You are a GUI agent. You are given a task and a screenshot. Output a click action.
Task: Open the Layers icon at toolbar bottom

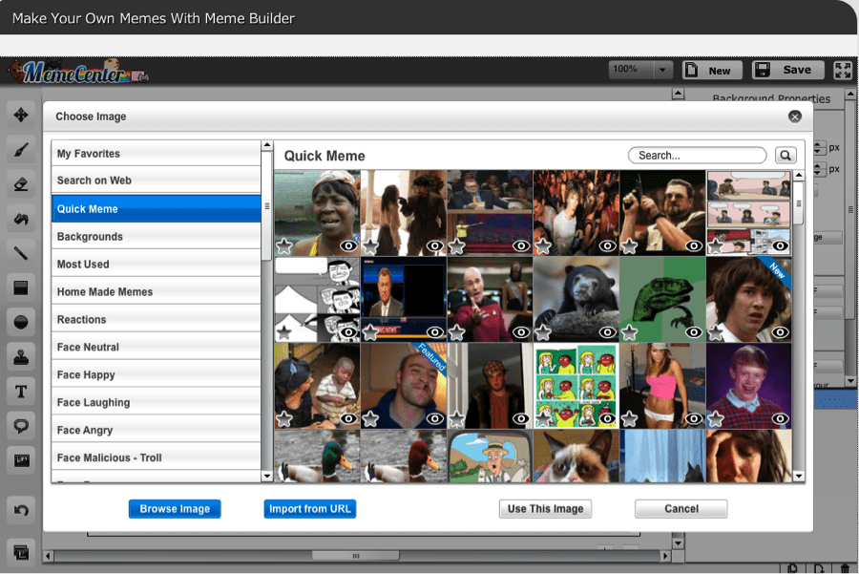(x=21, y=551)
